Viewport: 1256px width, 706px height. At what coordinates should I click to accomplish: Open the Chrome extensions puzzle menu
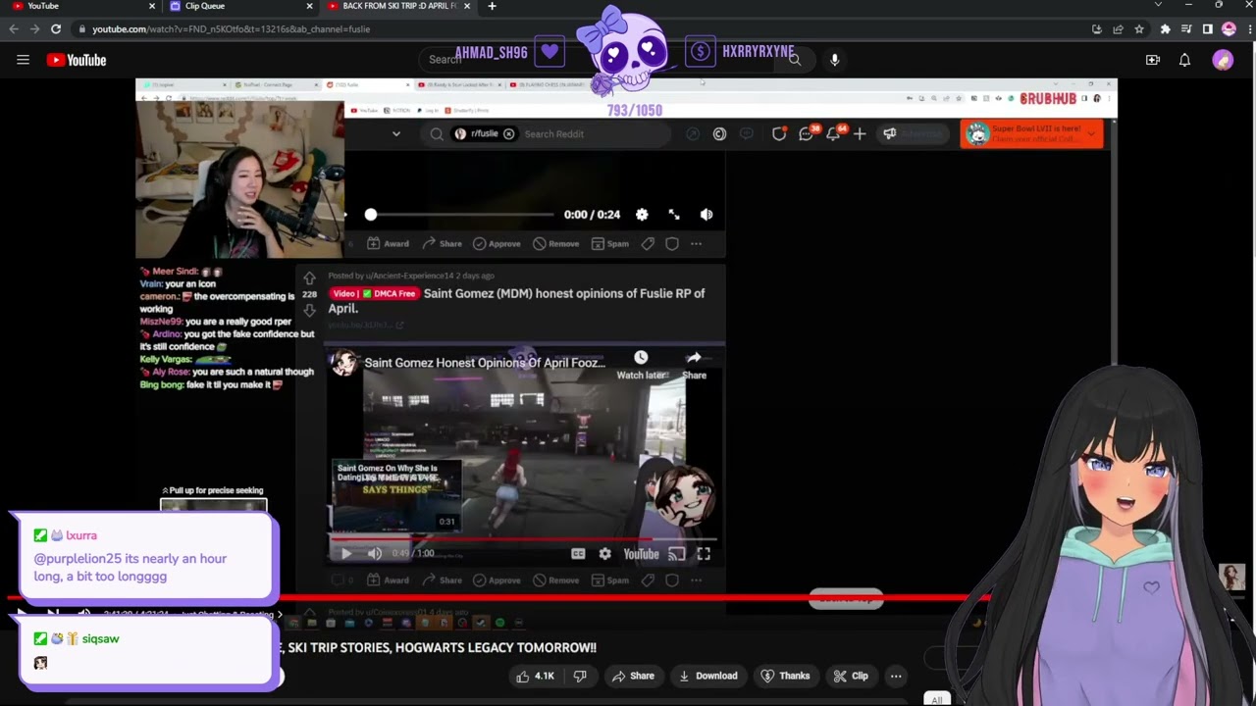pos(1166,29)
